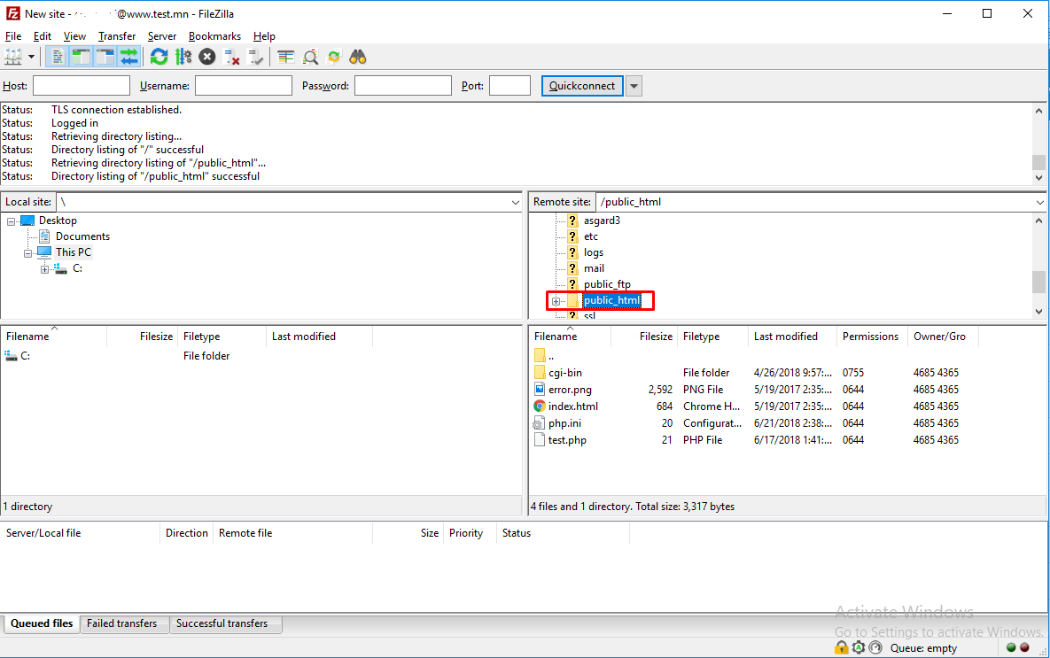1050x658 pixels.
Task: Disconnect from the current server
Action: tap(231, 58)
